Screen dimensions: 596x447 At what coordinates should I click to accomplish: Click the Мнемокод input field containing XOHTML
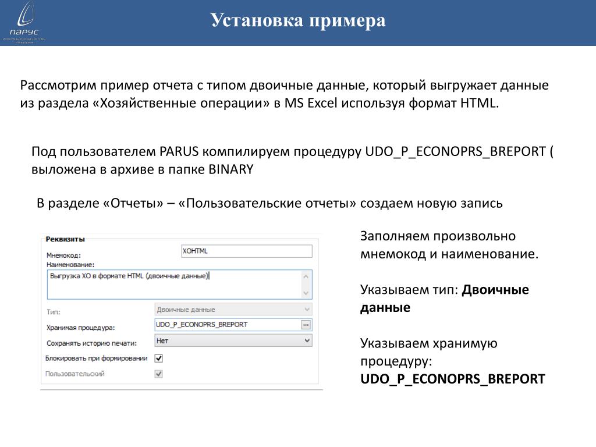point(247,251)
